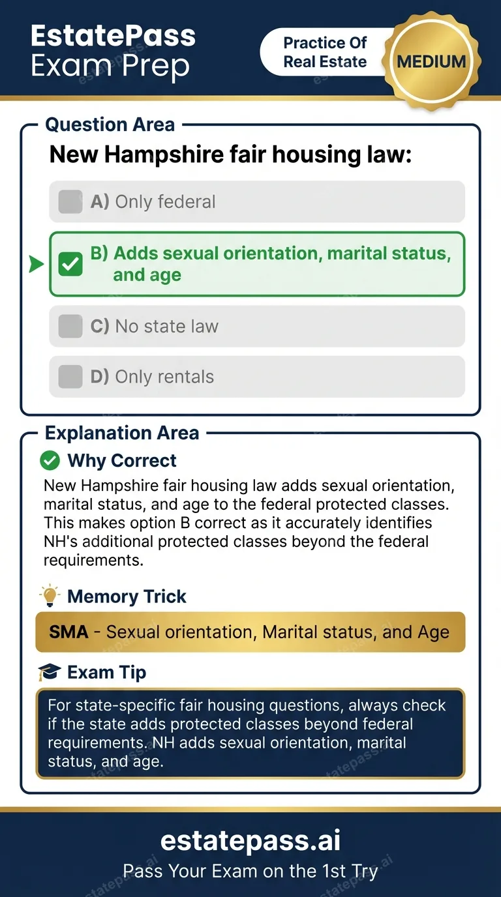Click the lightbulb Memory Trick icon
The image size is (501, 897).
(50, 596)
